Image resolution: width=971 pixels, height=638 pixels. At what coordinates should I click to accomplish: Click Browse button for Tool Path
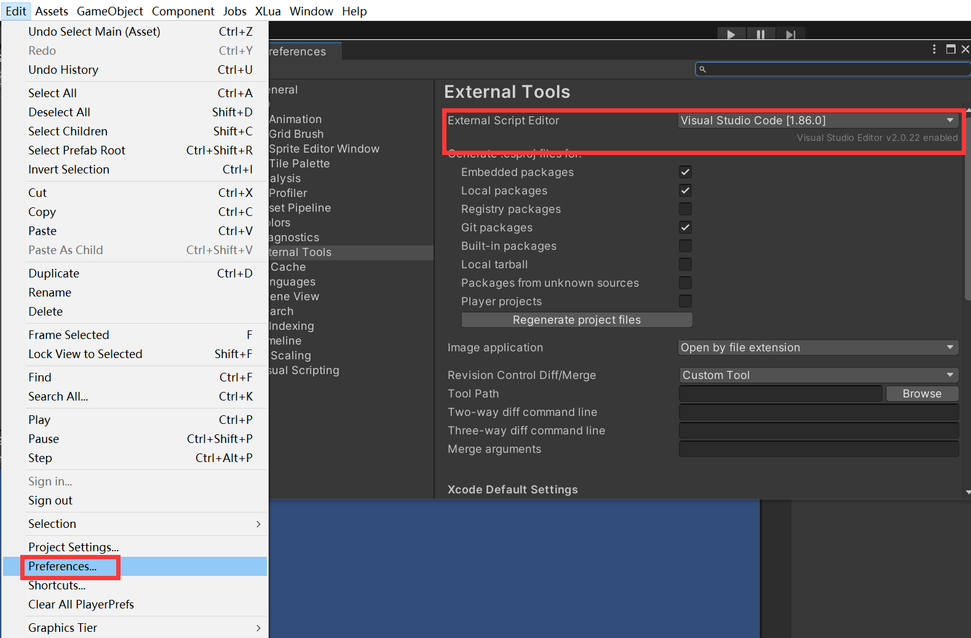click(922, 394)
